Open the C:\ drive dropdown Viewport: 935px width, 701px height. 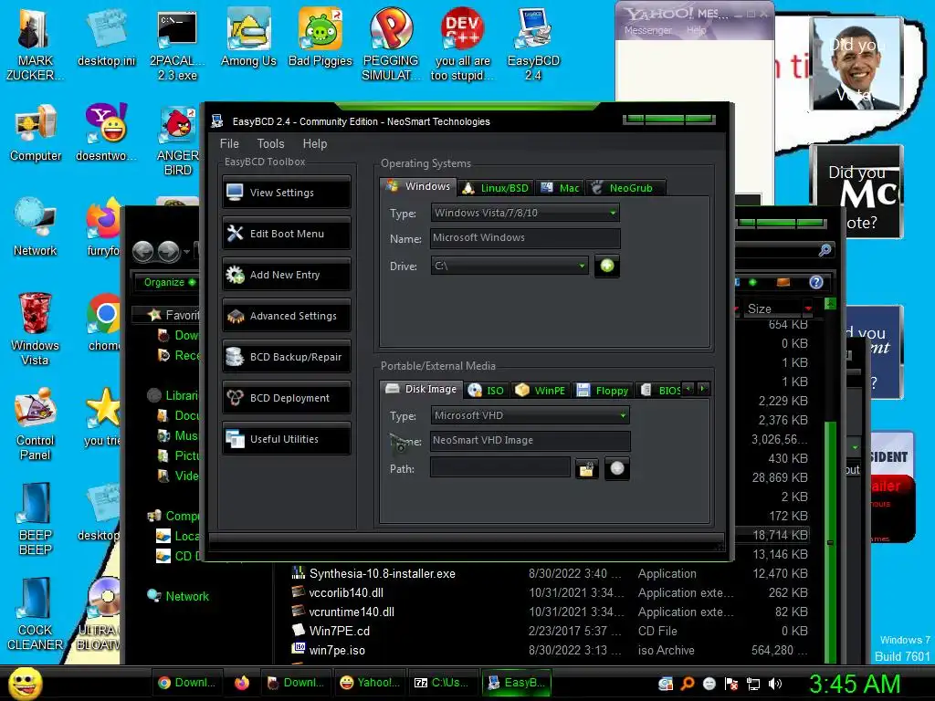510,266
